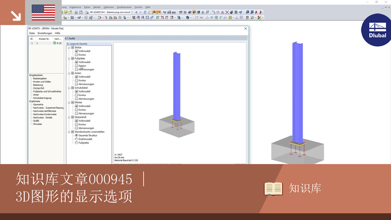Click the open book knowledge base icon
Image resolution: width=391 pixels, height=220 pixels.
(273, 189)
